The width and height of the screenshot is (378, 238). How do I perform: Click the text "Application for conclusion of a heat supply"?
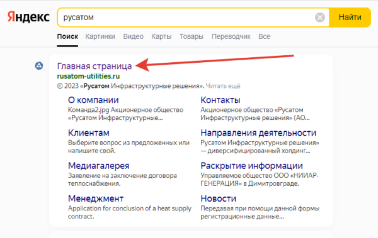click(130, 208)
